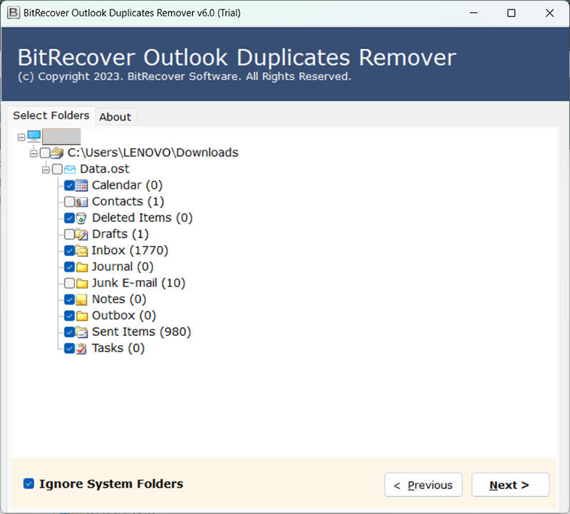This screenshot has height=514, width=570.
Task: Select the Inbox (1770) row text
Action: 130,251
